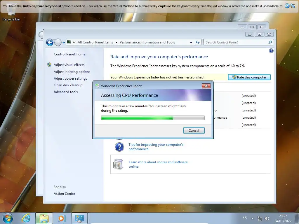This screenshot has height=224, width=299.
Task: Maximize the background window behind Control Panel
Action: pyautogui.click(x=252, y=27)
